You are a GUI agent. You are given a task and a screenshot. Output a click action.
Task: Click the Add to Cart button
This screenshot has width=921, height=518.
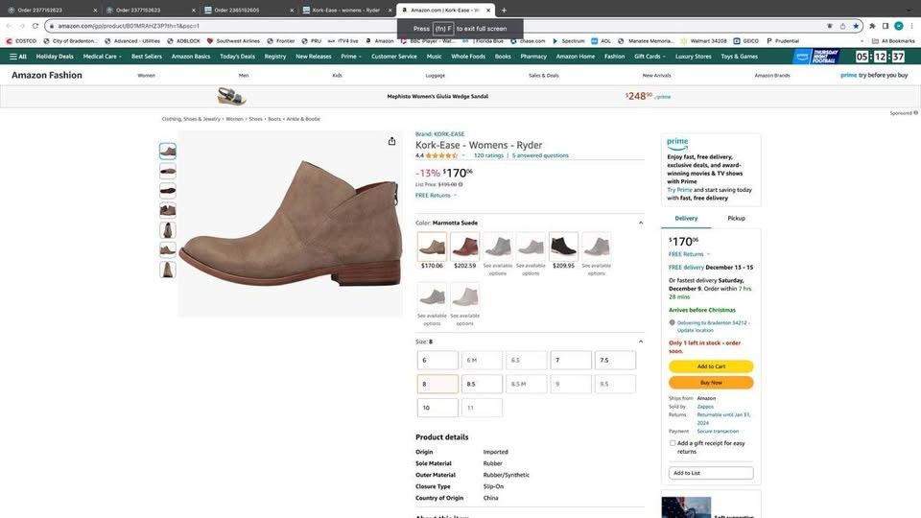pos(711,366)
